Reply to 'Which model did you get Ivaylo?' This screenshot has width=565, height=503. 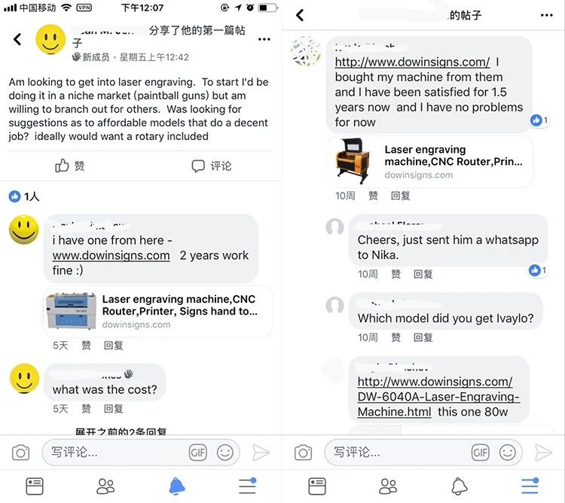[x=423, y=337]
